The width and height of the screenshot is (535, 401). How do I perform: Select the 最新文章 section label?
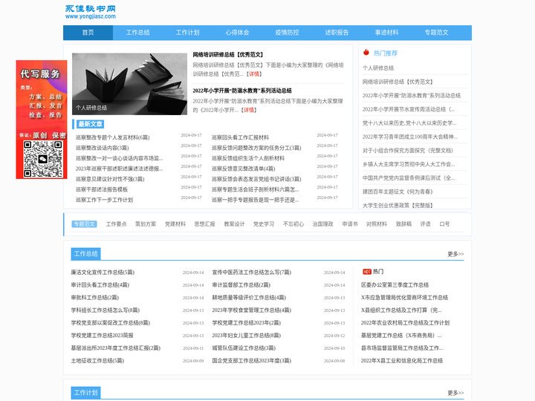click(x=91, y=124)
